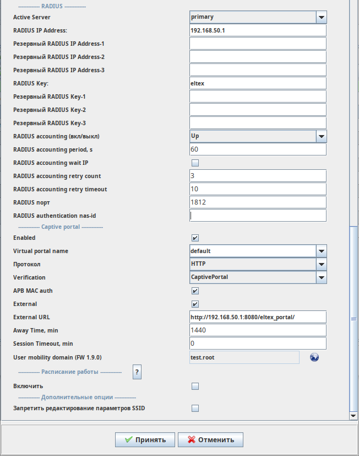Screen dimensions: 359x456
Task: Open the Verification CaptivePortal dropdown
Action: pos(322,277)
